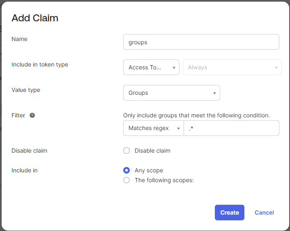The image size is (290, 231).
Task: Click the Disable claim row label on left
Action: 30,151
